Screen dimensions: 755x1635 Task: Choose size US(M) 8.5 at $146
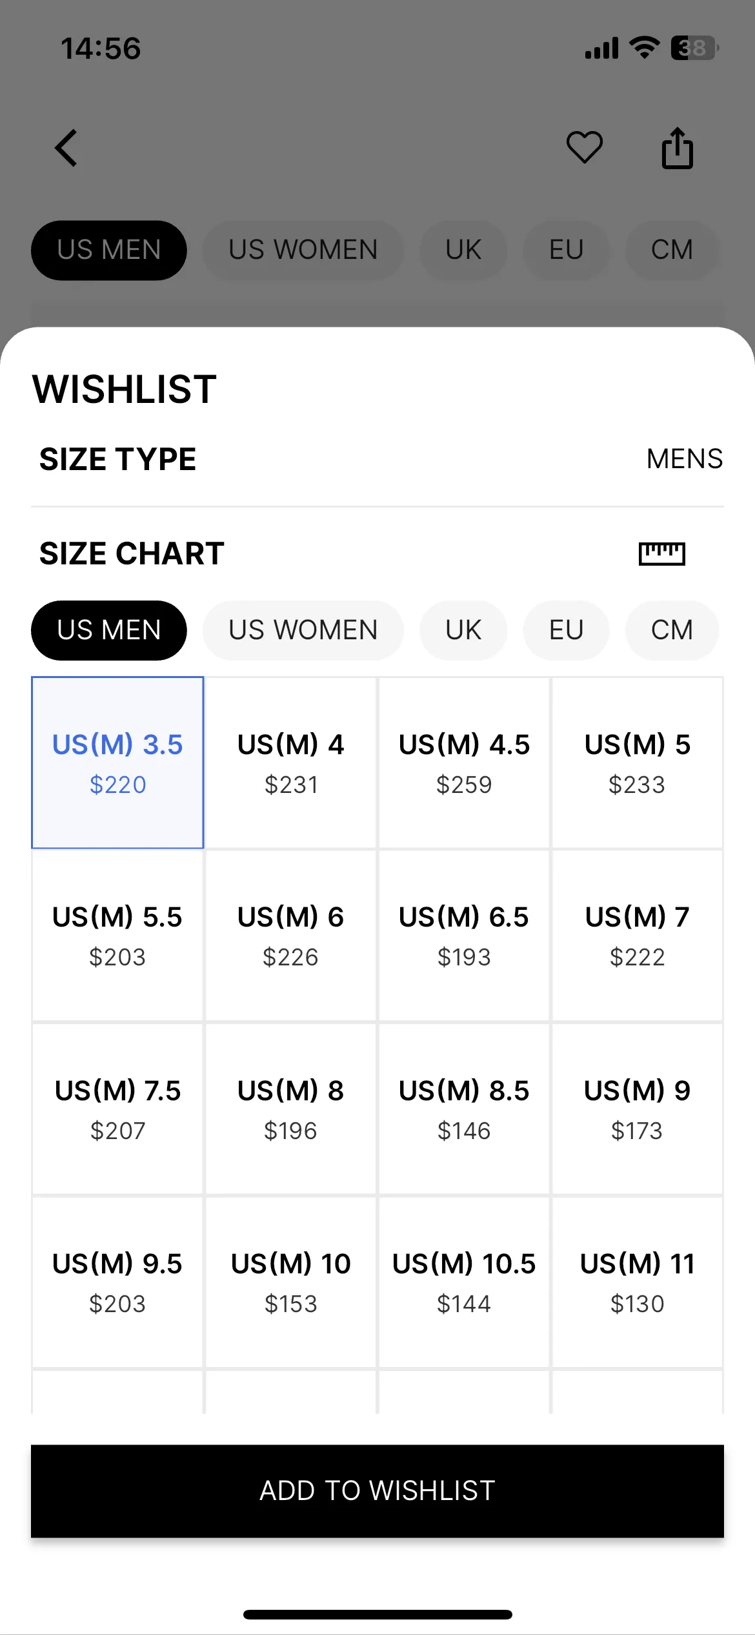coord(464,1109)
